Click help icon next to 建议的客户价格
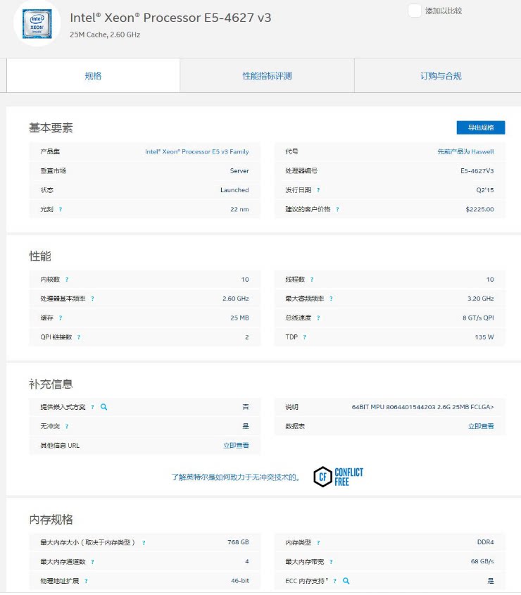 click(x=337, y=209)
